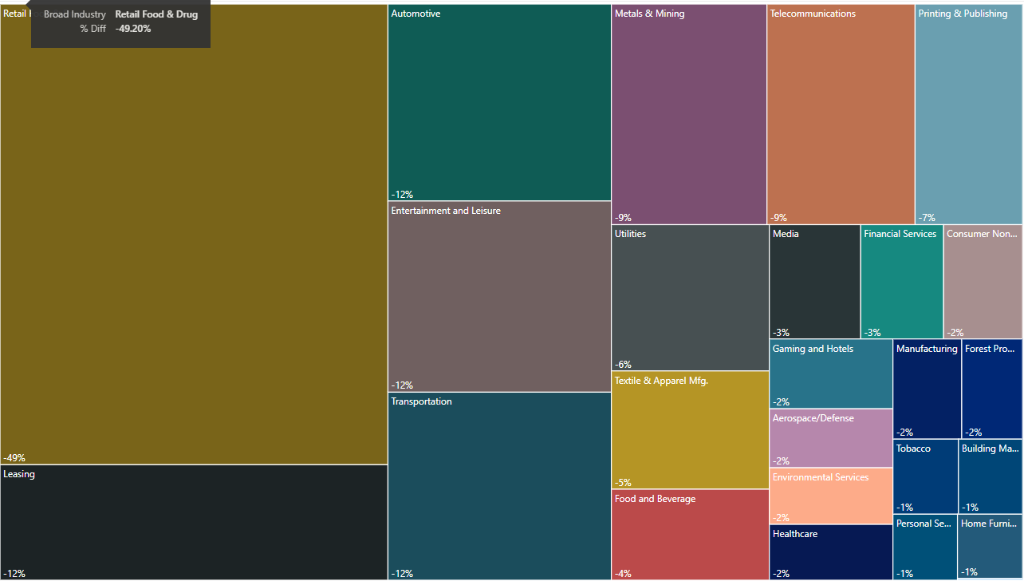Click the -5% label in Textile & Apparel
1024x581 pixels.
[623, 483]
